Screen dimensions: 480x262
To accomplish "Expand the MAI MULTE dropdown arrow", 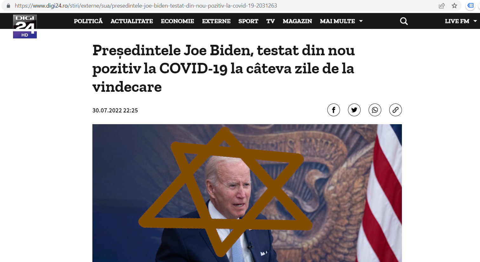I will [x=361, y=21].
